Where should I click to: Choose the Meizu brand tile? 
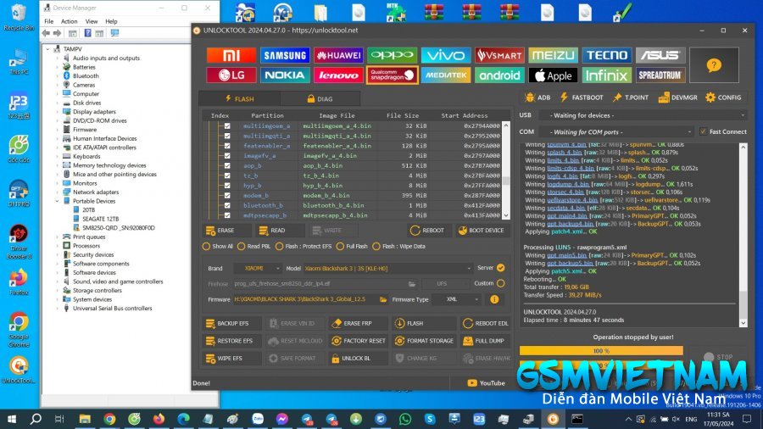click(x=553, y=55)
